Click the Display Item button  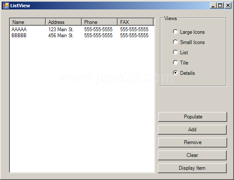tap(192, 168)
